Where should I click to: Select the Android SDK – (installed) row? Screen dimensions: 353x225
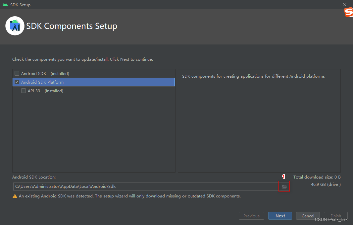click(x=94, y=74)
